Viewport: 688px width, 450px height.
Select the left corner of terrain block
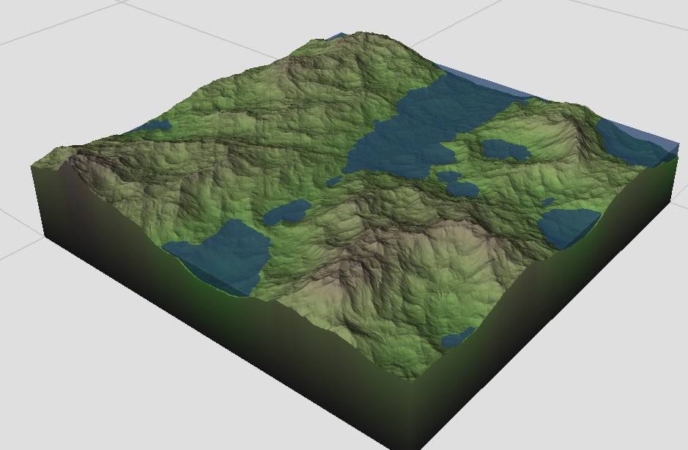pos(34,166)
